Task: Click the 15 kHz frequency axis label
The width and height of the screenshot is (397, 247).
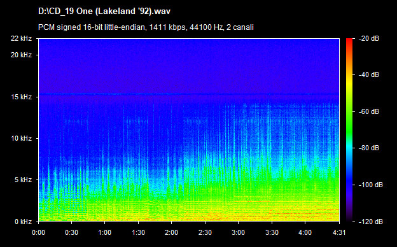Action: pos(21,97)
